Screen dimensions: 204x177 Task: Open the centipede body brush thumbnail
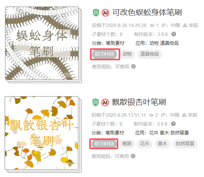pos(42,43)
